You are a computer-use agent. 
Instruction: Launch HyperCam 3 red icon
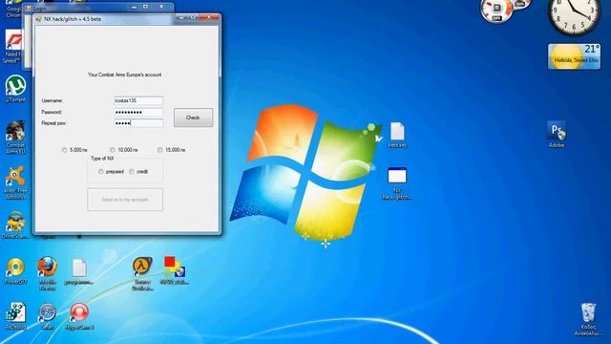point(79,316)
